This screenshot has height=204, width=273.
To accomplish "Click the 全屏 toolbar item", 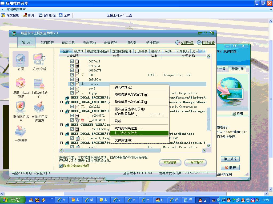I will pyautogui.click(x=65, y=15).
